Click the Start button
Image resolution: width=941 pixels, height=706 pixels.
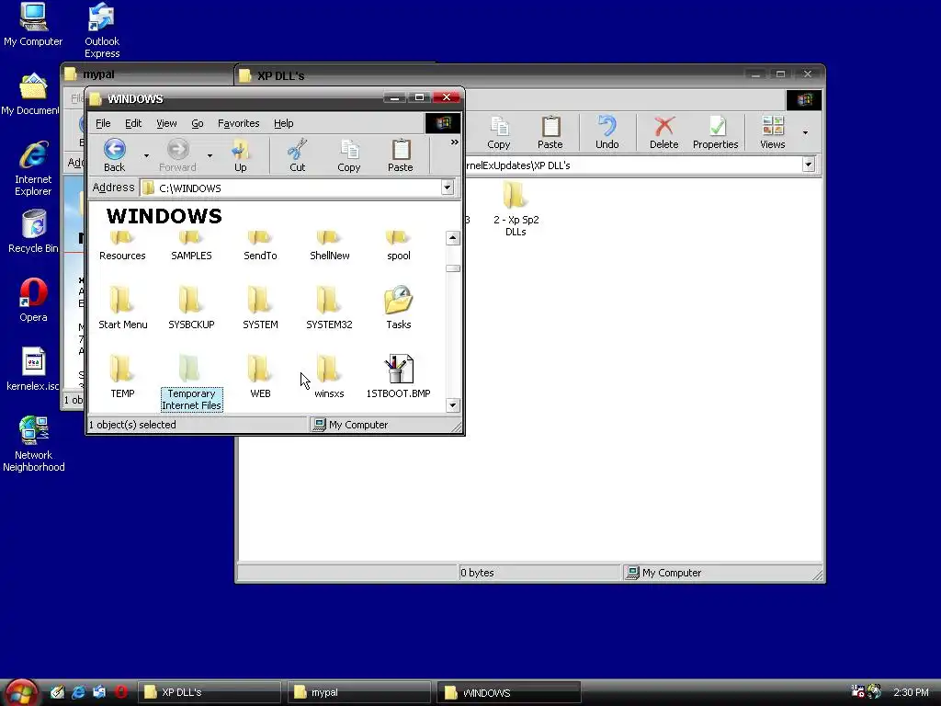(x=21, y=693)
